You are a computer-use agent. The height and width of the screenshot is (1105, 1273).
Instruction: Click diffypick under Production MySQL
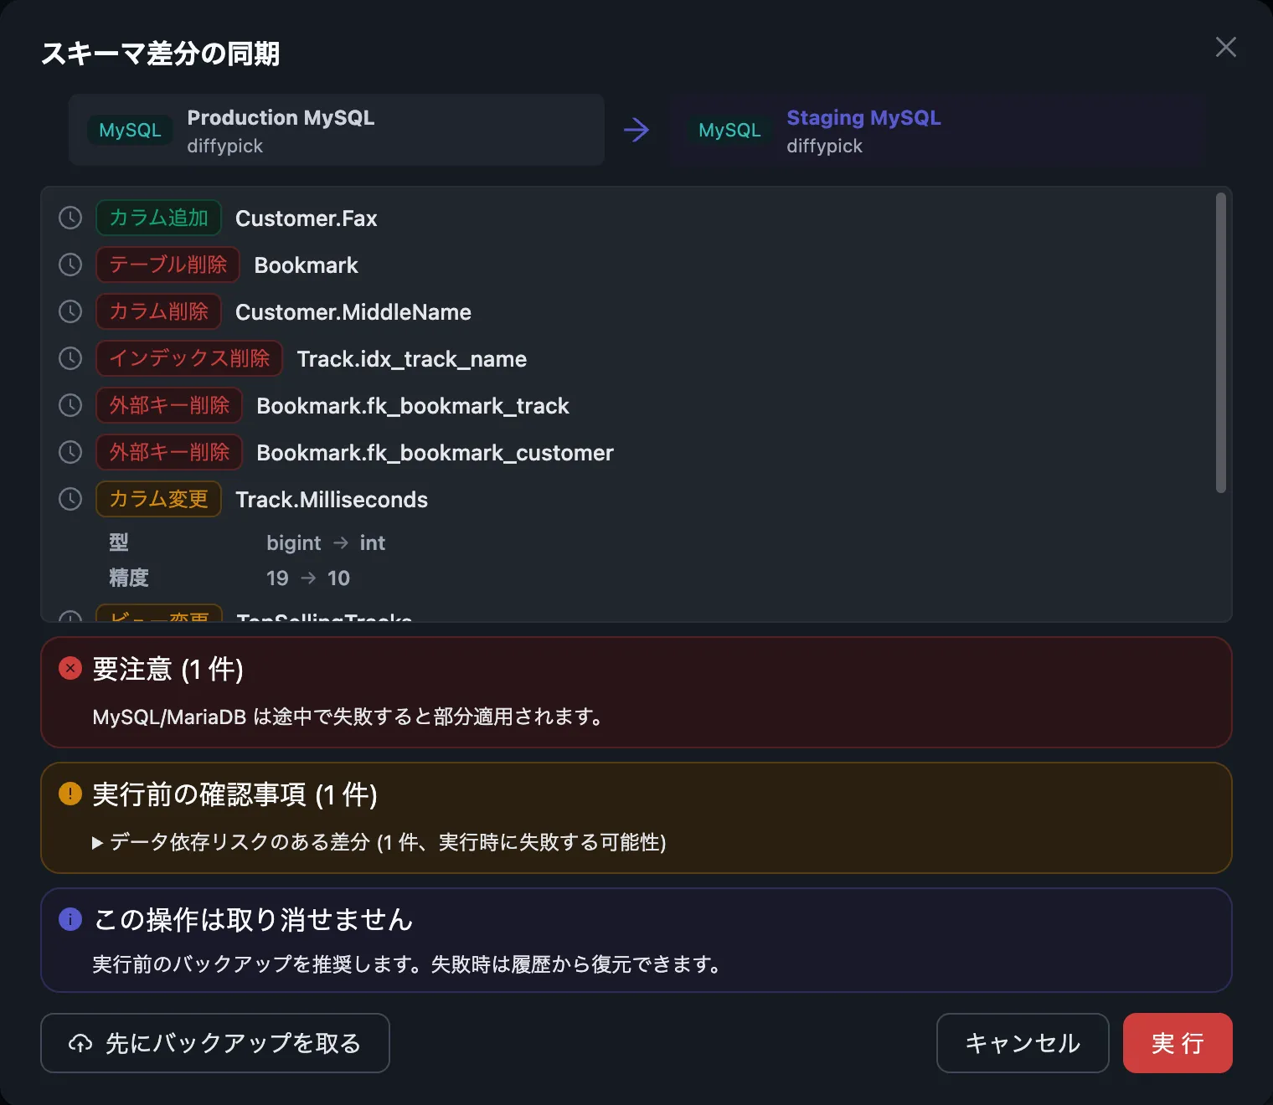tap(225, 146)
